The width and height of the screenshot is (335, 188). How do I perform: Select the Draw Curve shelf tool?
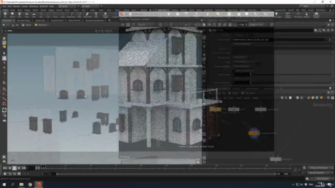coord(71,15)
